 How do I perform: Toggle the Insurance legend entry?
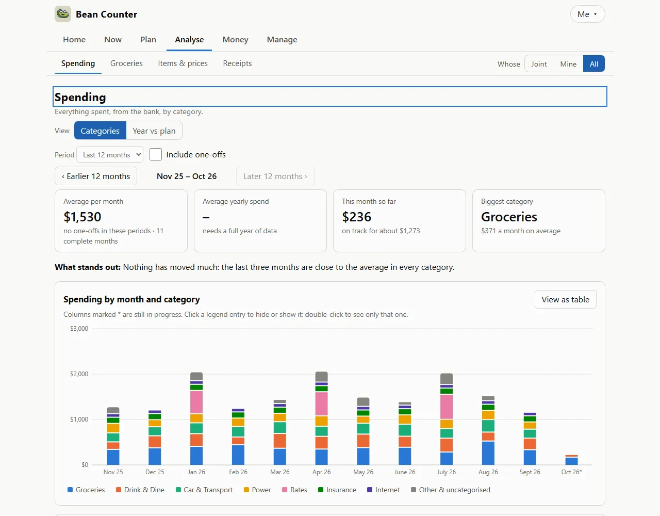tap(337, 490)
